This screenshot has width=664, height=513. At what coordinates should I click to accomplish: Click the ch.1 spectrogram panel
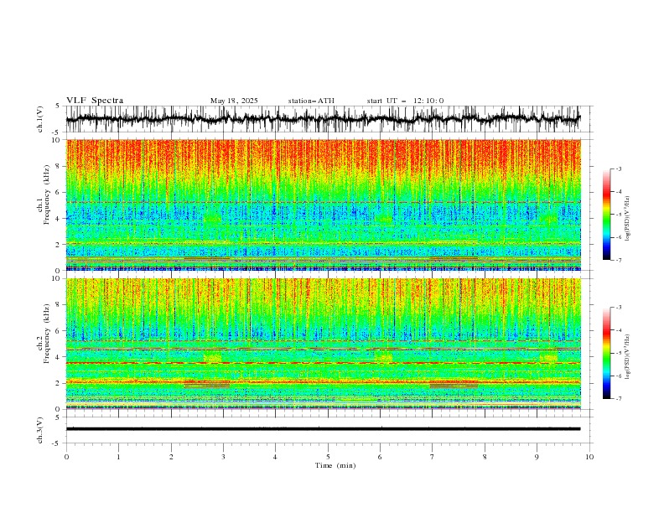(x=323, y=205)
